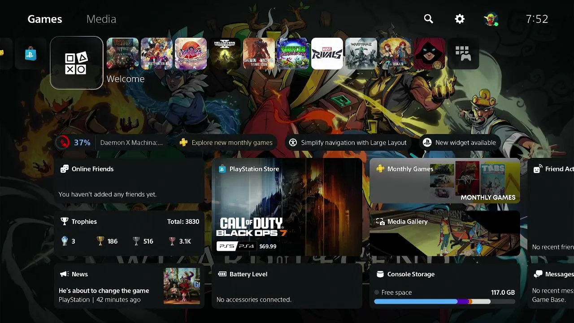The height and width of the screenshot is (323, 574).
Task: Open the Media Gallery widget
Action: click(445, 234)
